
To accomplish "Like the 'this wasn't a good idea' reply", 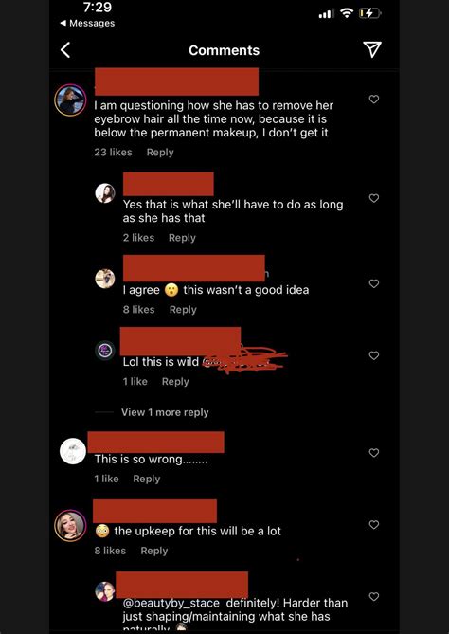I will 374,284.
